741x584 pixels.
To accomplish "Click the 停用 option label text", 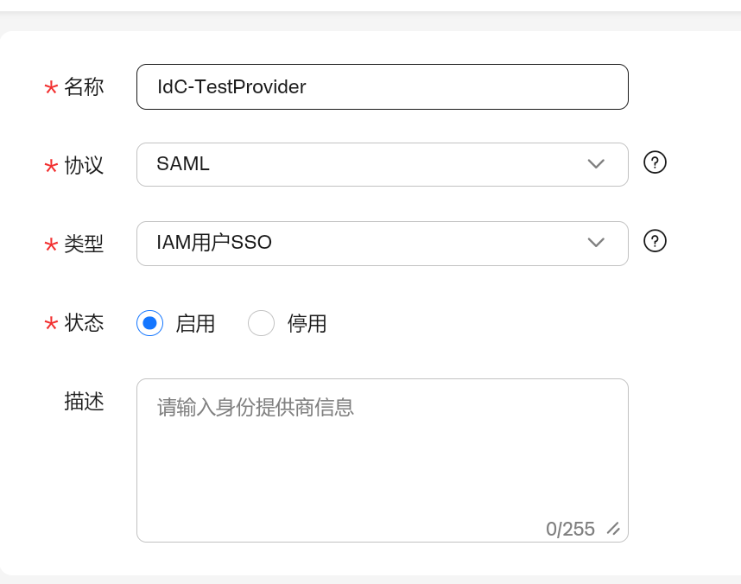I will [307, 324].
